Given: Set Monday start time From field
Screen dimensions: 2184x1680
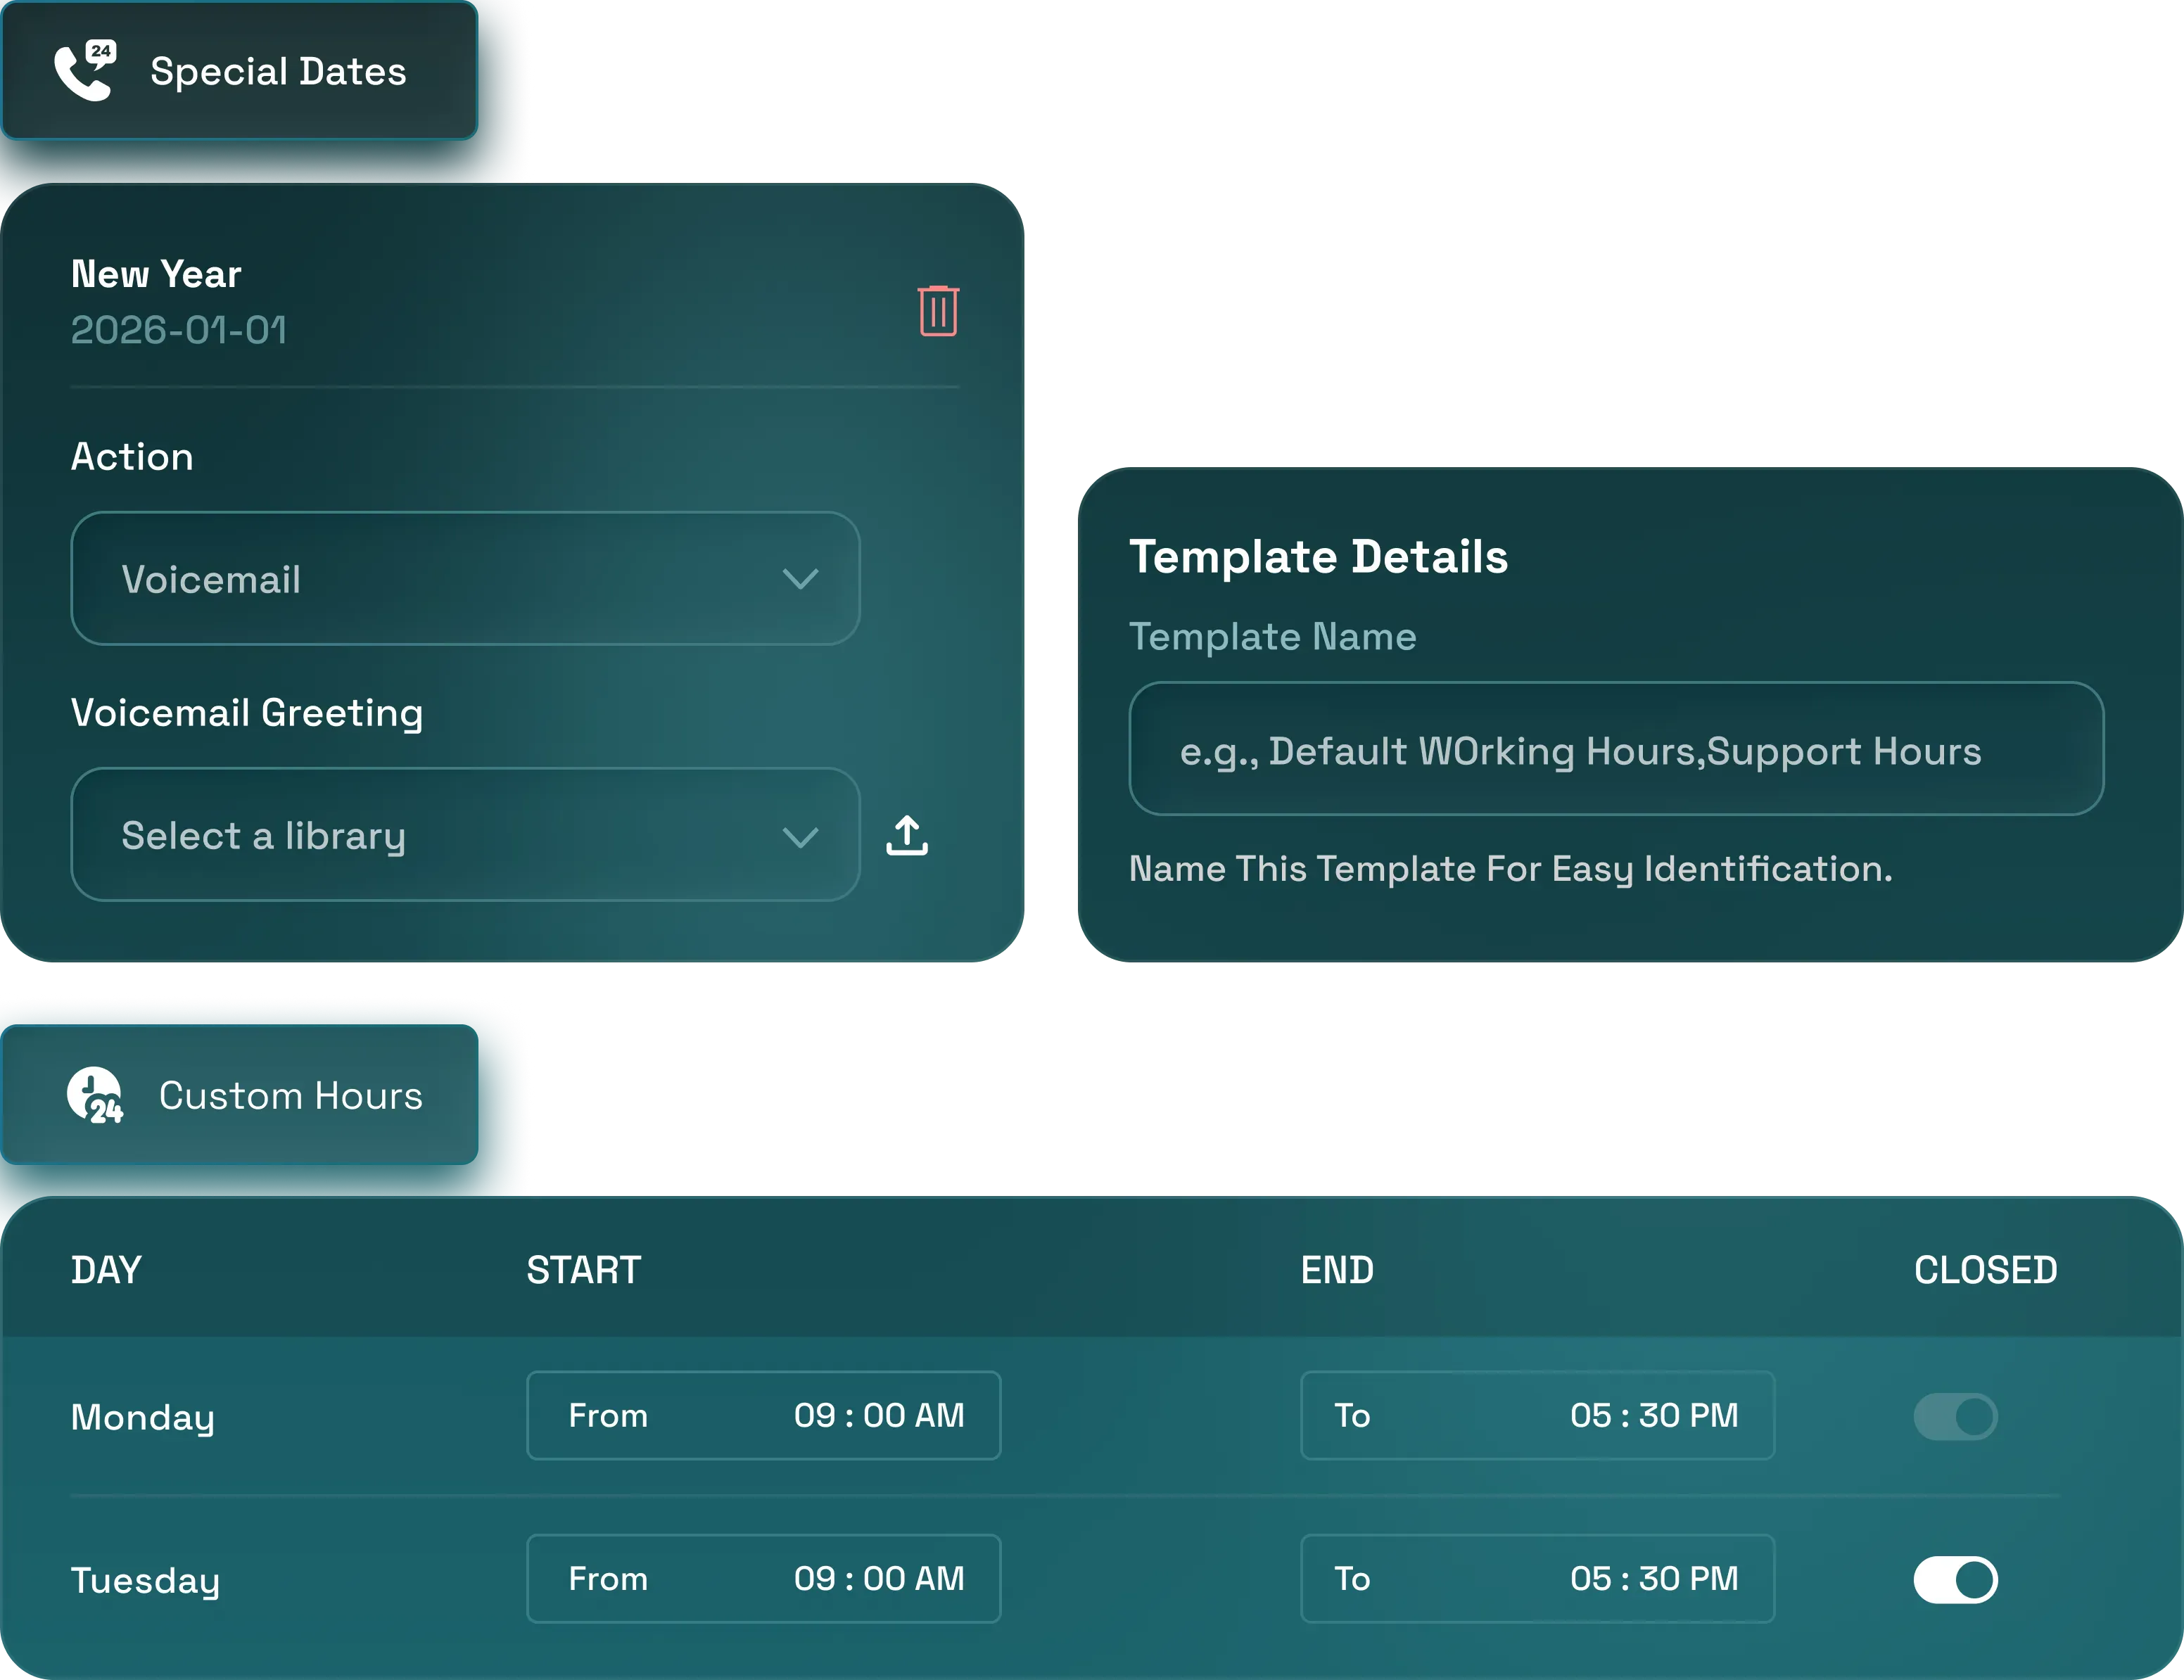Looking at the screenshot, I should click(x=764, y=1416).
